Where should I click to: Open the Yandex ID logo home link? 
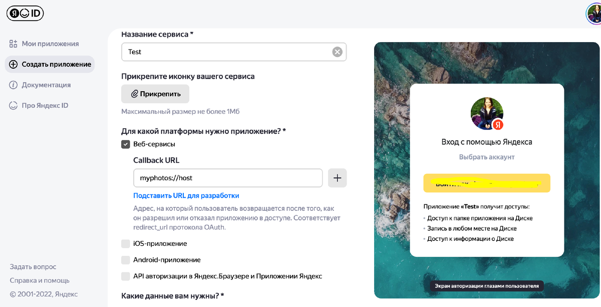click(x=25, y=13)
